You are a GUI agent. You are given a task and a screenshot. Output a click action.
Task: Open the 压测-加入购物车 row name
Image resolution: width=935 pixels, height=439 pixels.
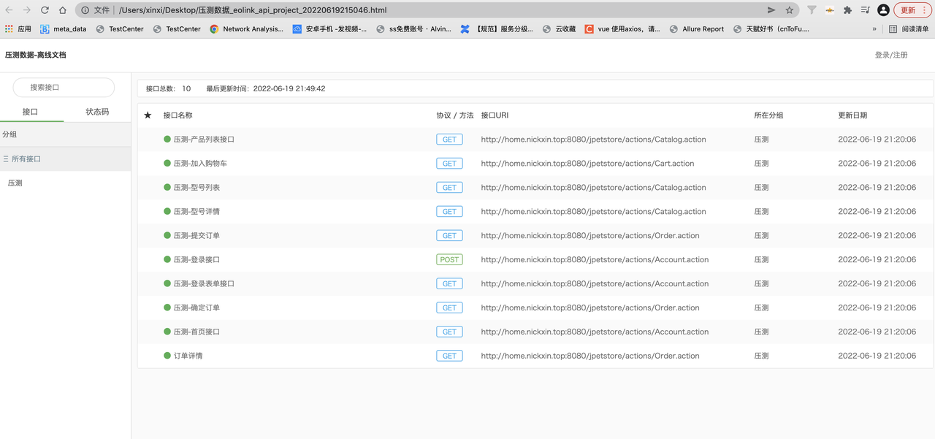(200, 164)
